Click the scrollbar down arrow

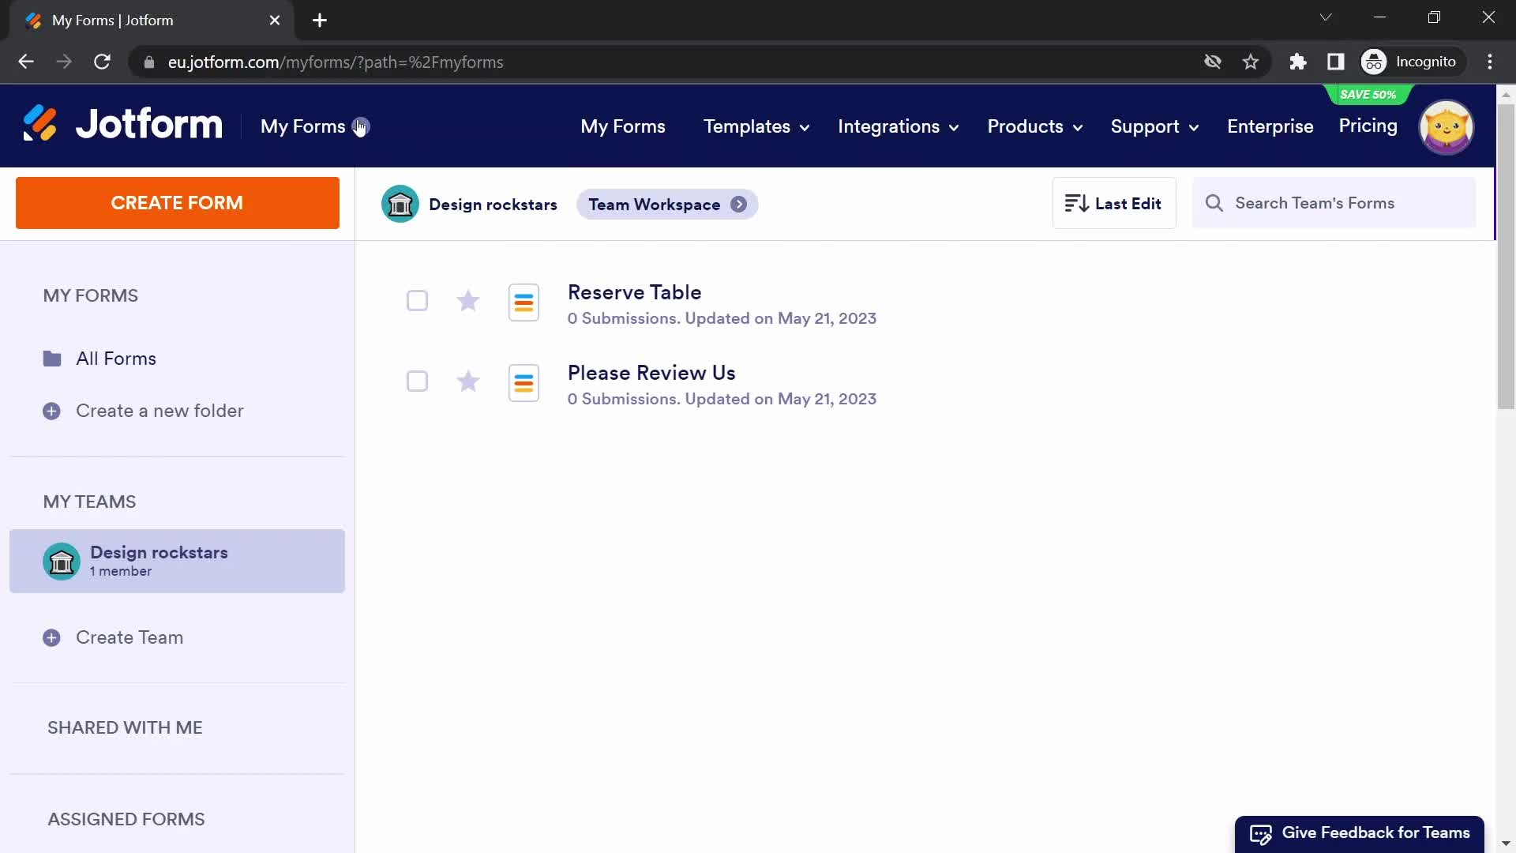[1506, 844]
